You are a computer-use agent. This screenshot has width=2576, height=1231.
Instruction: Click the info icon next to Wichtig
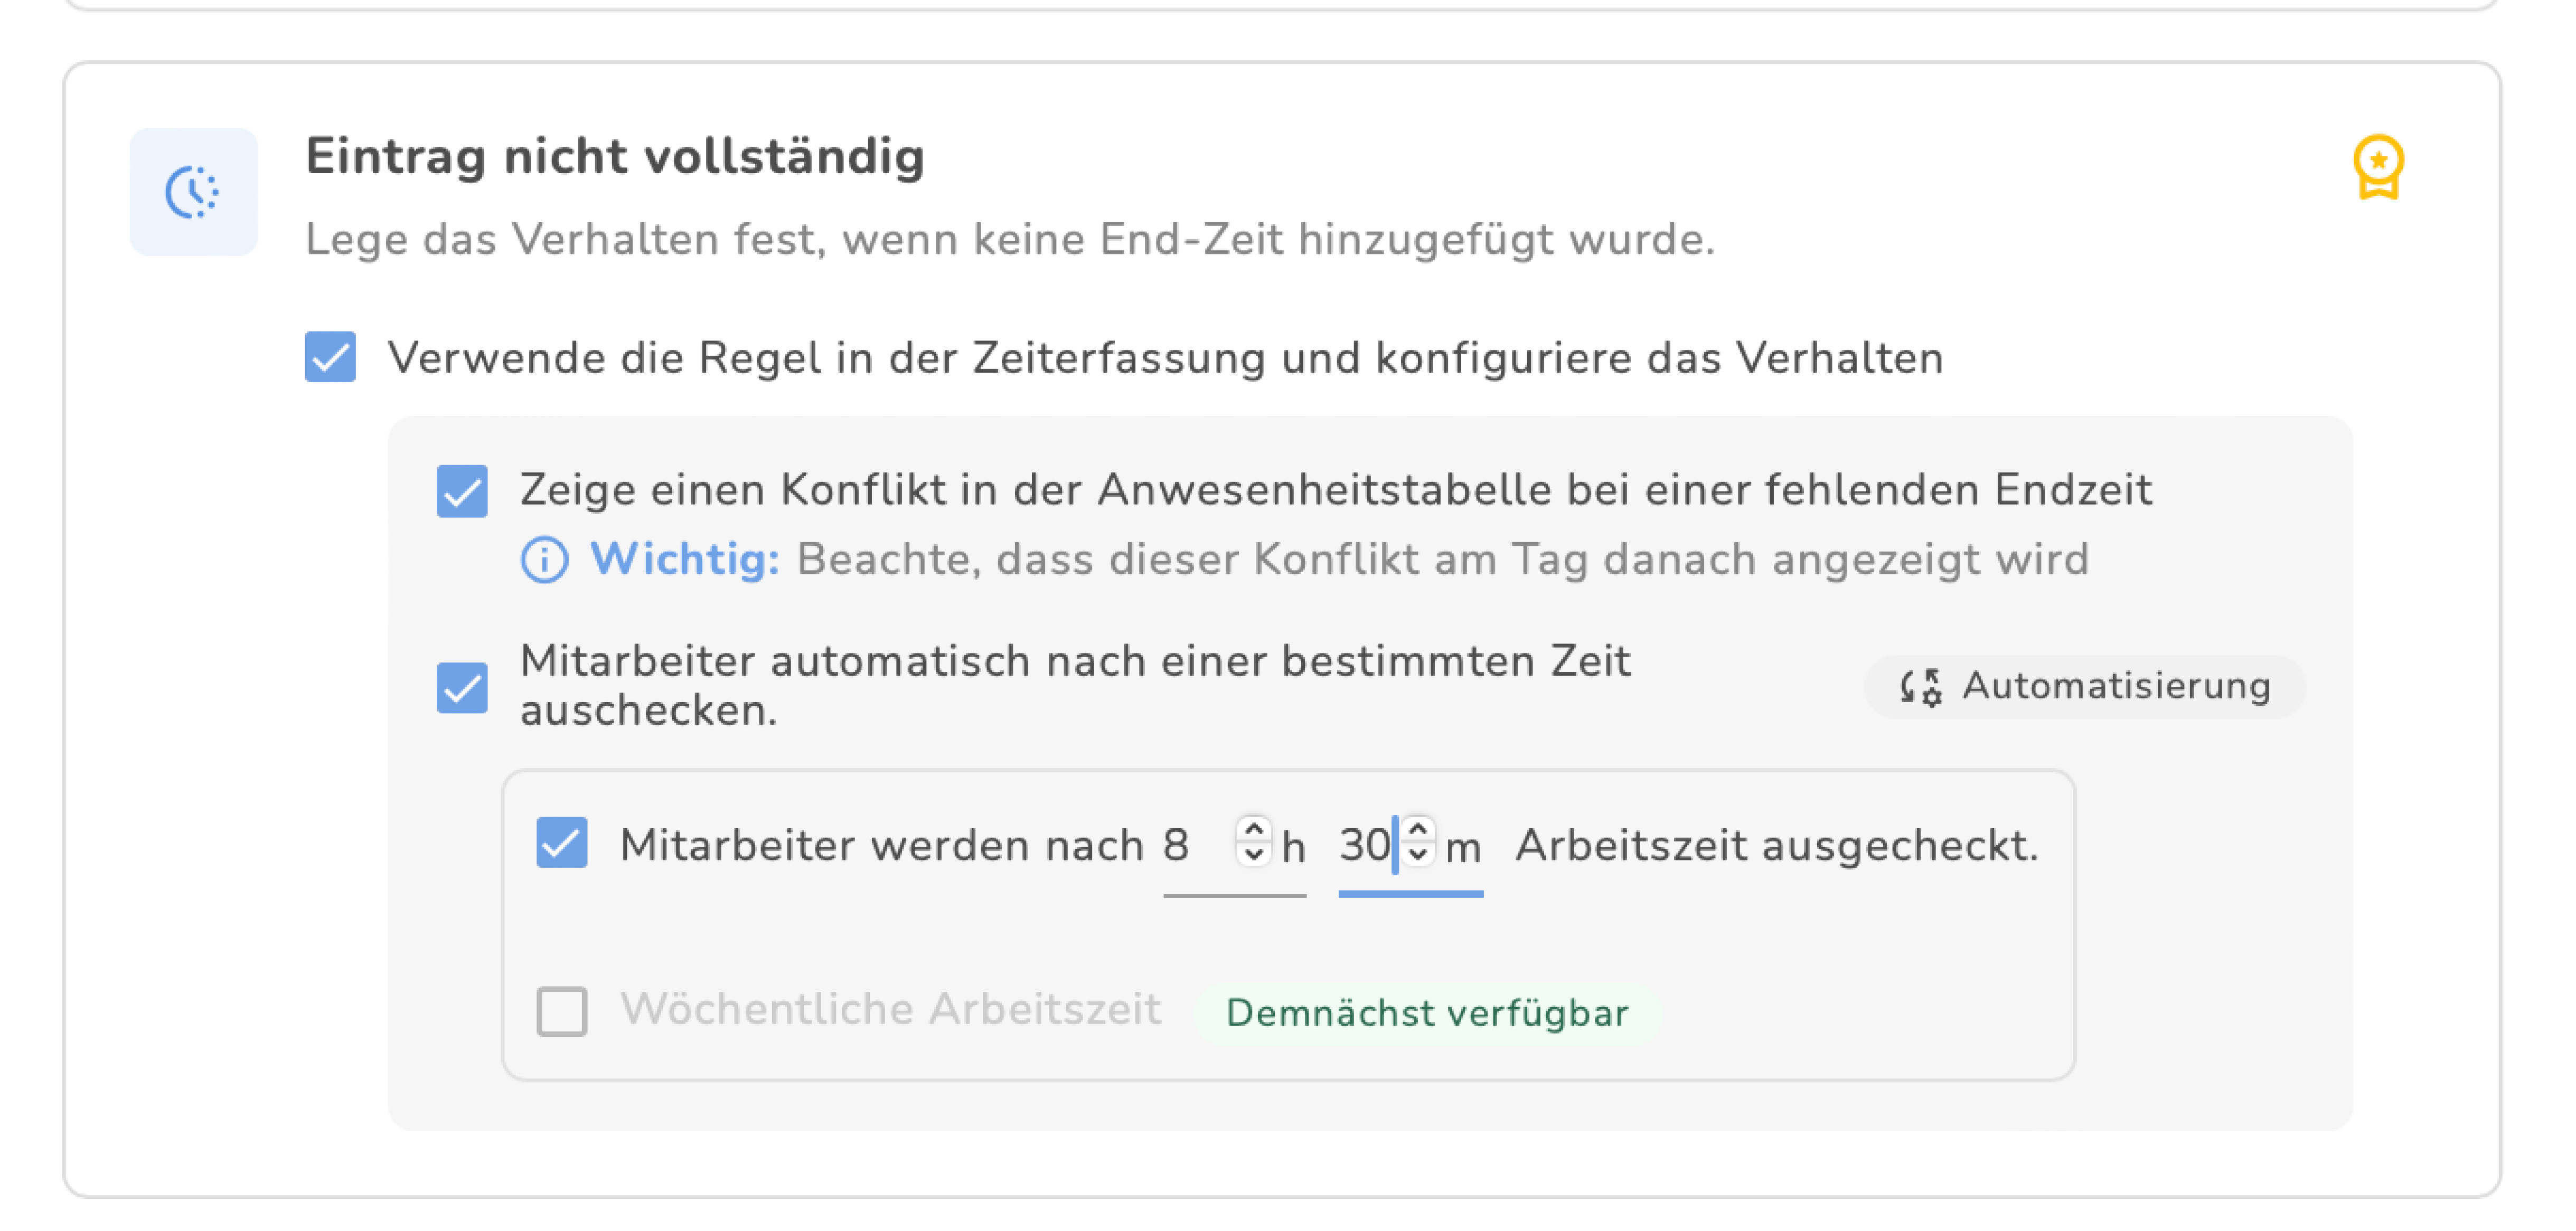click(x=544, y=560)
